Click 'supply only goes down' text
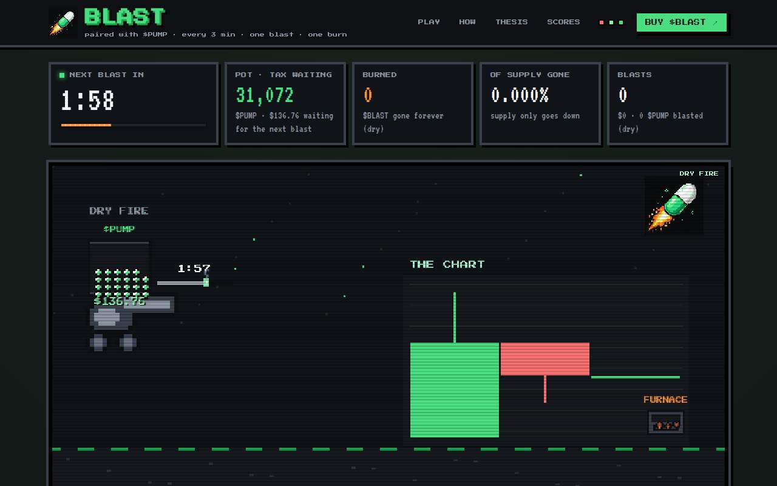 535,115
